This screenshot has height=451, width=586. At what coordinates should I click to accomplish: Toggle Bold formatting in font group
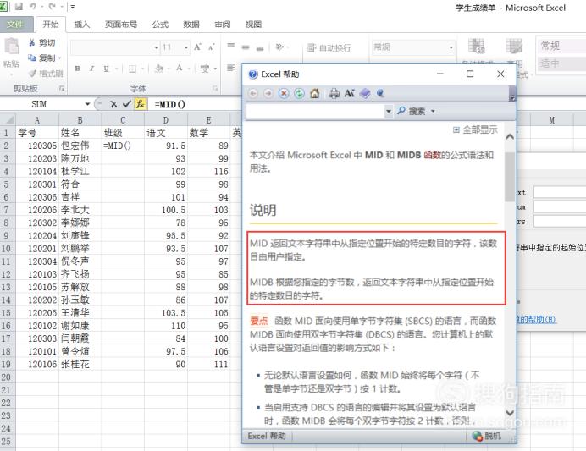point(77,69)
